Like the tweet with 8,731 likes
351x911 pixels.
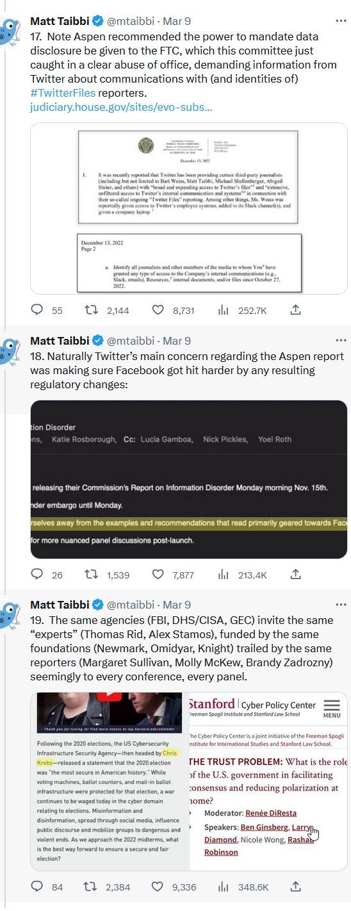[158, 310]
